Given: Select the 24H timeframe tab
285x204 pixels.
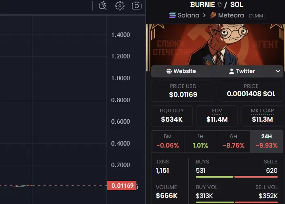Looking at the screenshot, I should pyautogui.click(x=267, y=142).
